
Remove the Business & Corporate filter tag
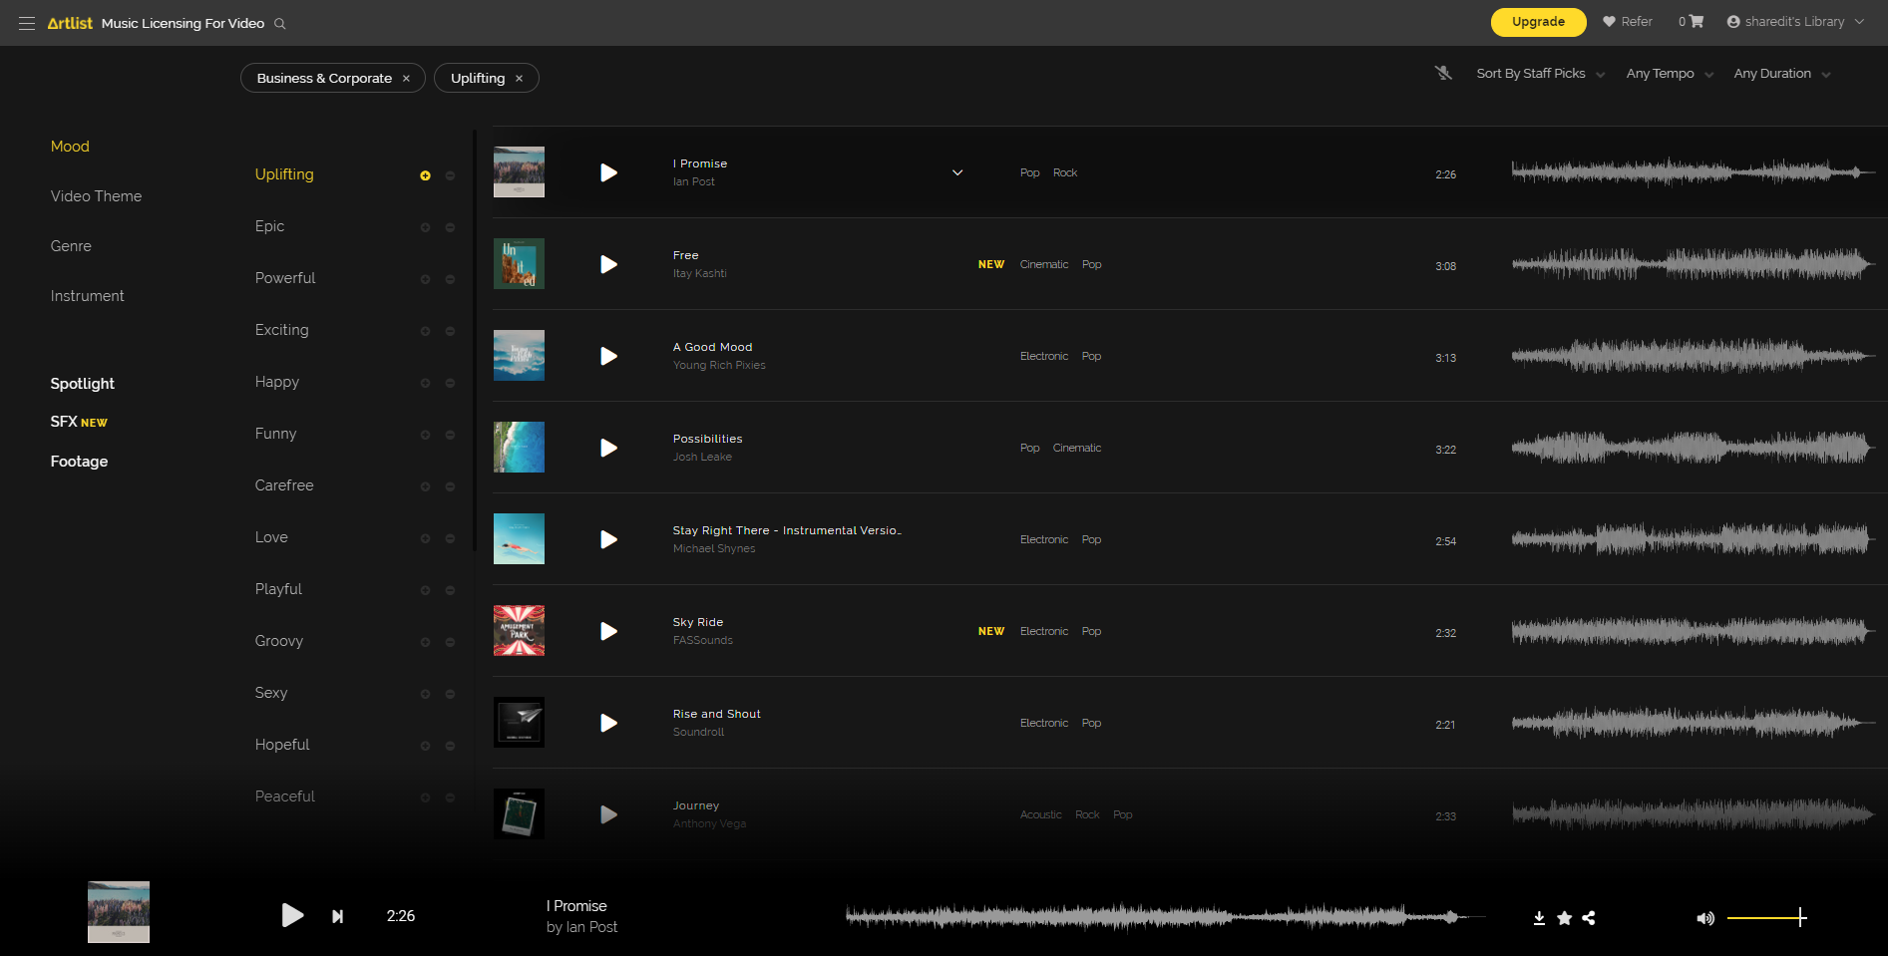[406, 79]
